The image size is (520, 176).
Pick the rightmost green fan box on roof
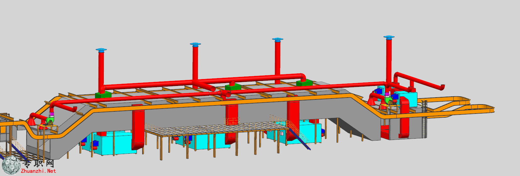tap(304, 83)
